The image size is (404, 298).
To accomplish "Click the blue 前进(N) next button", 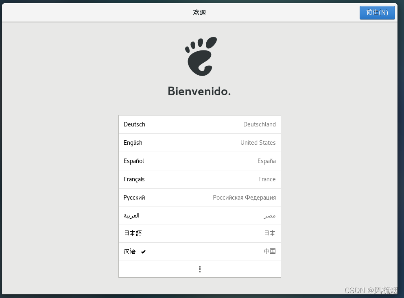I will [377, 12].
